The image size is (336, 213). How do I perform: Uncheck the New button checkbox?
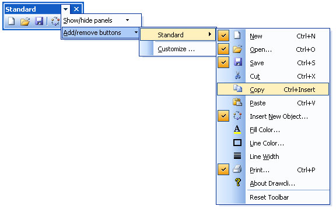coord(223,35)
